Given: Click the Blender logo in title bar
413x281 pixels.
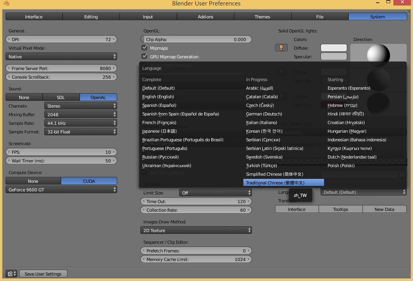Looking at the screenshot, I should pos(6,3).
